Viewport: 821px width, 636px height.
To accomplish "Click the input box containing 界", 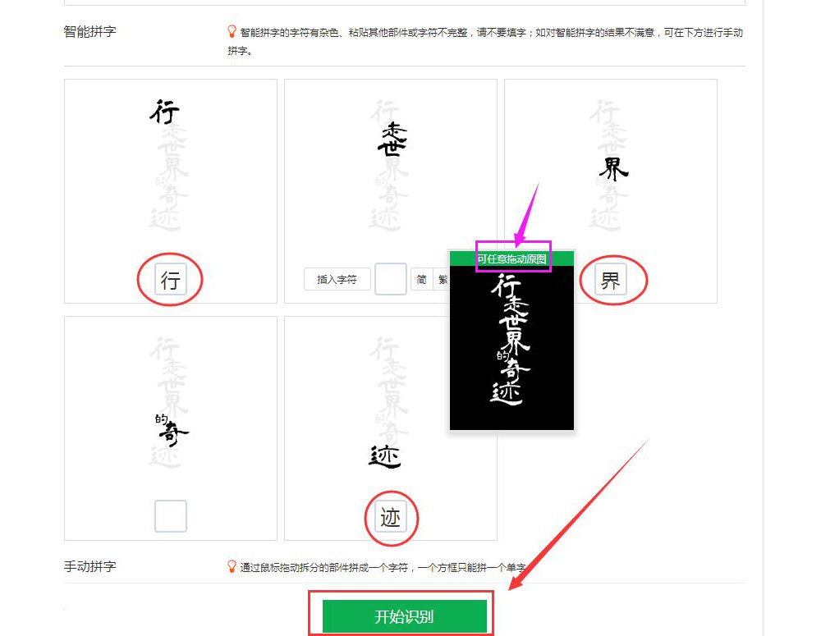I will [611, 280].
